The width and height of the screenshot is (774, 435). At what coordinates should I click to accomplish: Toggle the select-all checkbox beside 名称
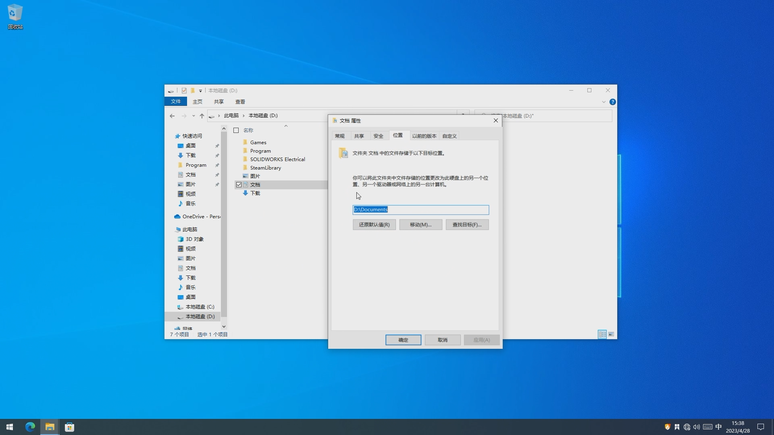tap(236, 130)
